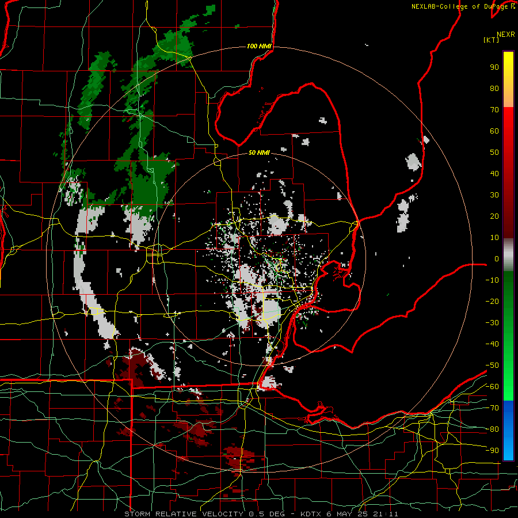The width and height of the screenshot is (518, 518).
Task: Click the -50 scale label
Action: tap(492, 365)
